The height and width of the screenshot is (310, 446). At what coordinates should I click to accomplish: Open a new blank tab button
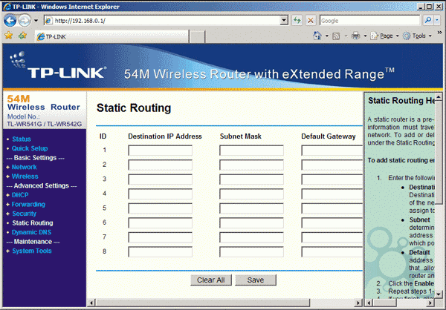(197, 36)
